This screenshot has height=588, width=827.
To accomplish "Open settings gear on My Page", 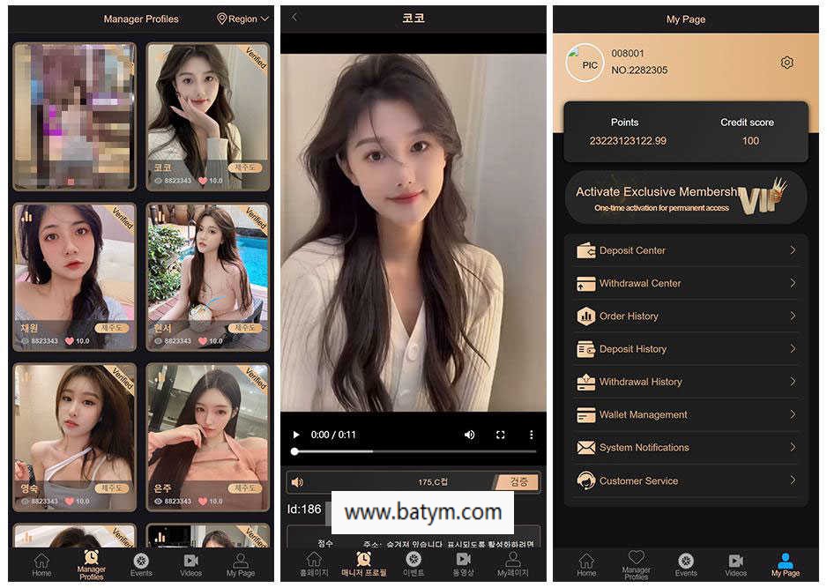I will pyautogui.click(x=786, y=63).
